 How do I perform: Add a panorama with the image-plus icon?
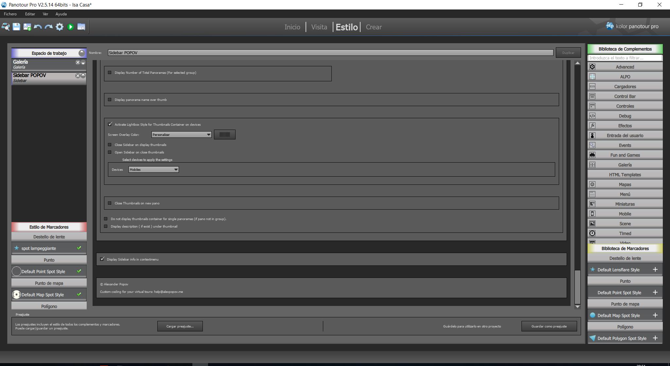tap(27, 27)
